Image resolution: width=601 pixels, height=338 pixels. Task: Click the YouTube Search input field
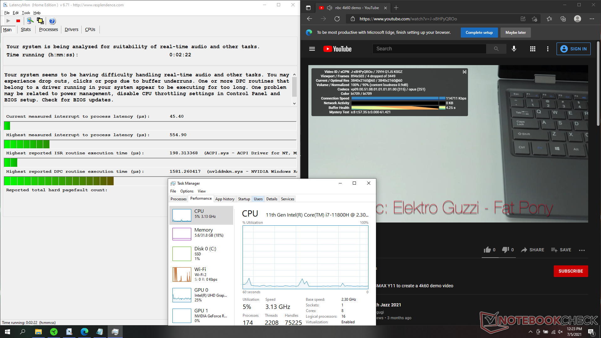coord(429,49)
